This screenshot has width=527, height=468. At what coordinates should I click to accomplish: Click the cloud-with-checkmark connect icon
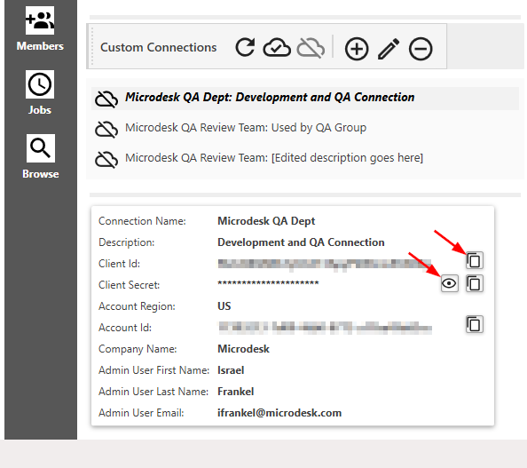(x=277, y=48)
